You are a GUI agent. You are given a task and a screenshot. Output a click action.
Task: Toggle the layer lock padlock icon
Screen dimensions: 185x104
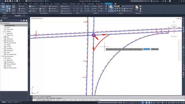coord(119,6)
